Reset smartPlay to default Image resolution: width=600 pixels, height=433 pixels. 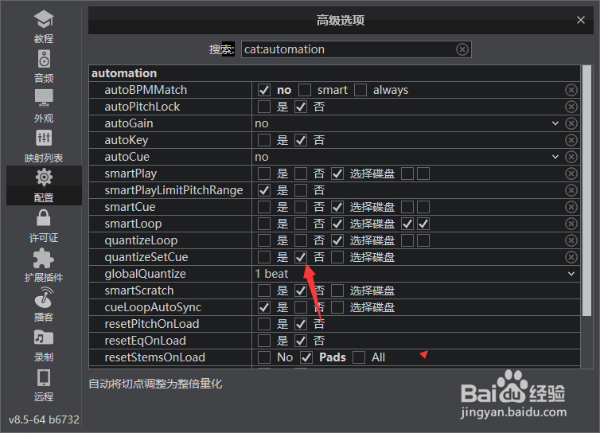pyautogui.click(x=571, y=174)
